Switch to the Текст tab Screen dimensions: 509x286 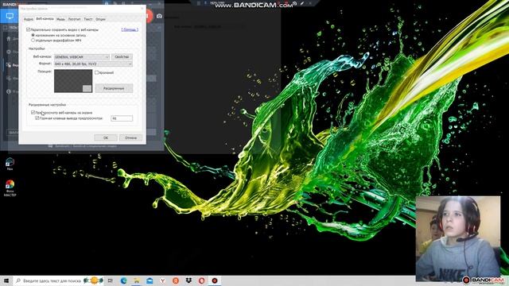point(88,19)
